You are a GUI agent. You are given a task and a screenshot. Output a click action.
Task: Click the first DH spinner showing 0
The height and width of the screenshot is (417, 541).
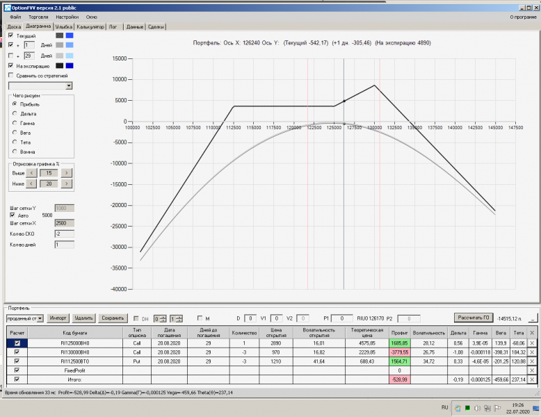coord(160,319)
